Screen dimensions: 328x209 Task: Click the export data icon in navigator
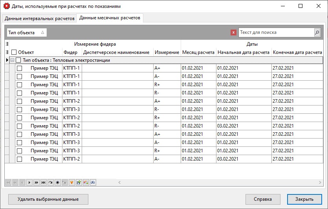79,182
